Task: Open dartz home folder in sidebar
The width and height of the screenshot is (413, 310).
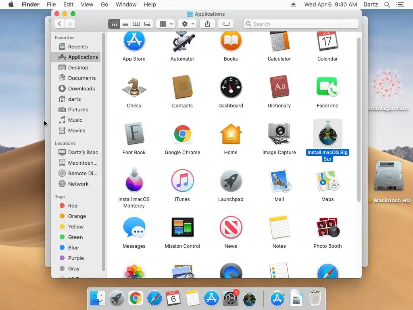Action: pos(76,99)
